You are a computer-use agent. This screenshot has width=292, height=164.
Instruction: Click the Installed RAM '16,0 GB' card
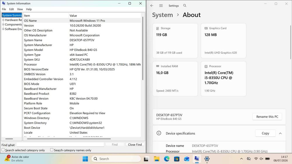pos(175,78)
